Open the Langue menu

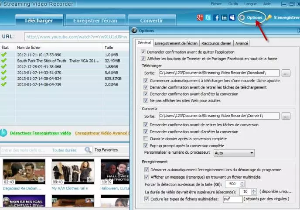[250, 4]
